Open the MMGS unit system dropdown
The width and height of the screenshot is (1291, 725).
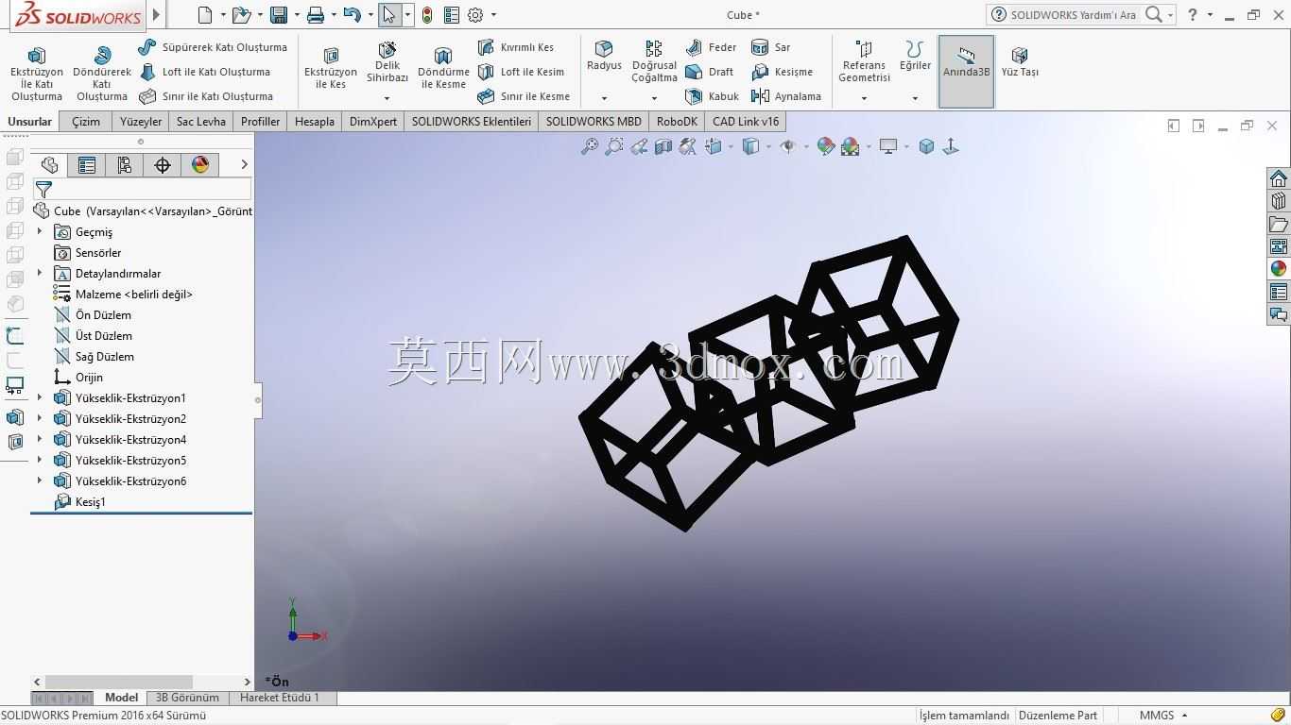(x=1163, y=716)
